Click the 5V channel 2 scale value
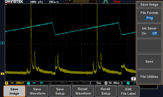 click(41, 83)
